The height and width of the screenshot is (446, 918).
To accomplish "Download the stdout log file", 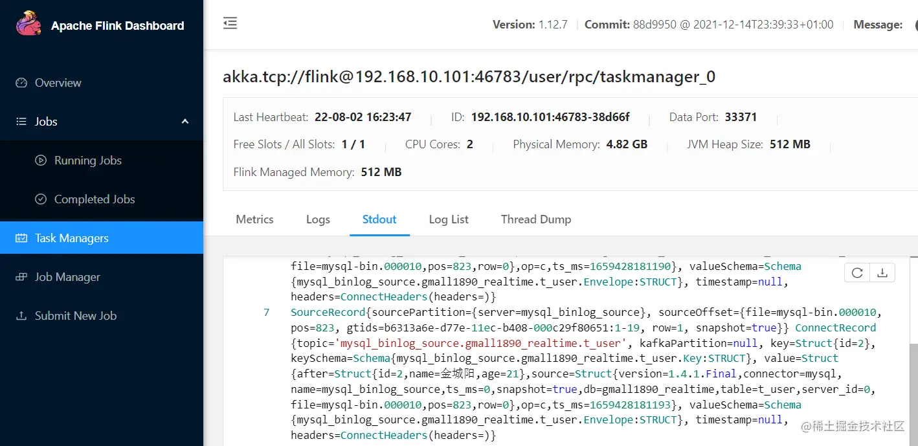I will 882,273.
